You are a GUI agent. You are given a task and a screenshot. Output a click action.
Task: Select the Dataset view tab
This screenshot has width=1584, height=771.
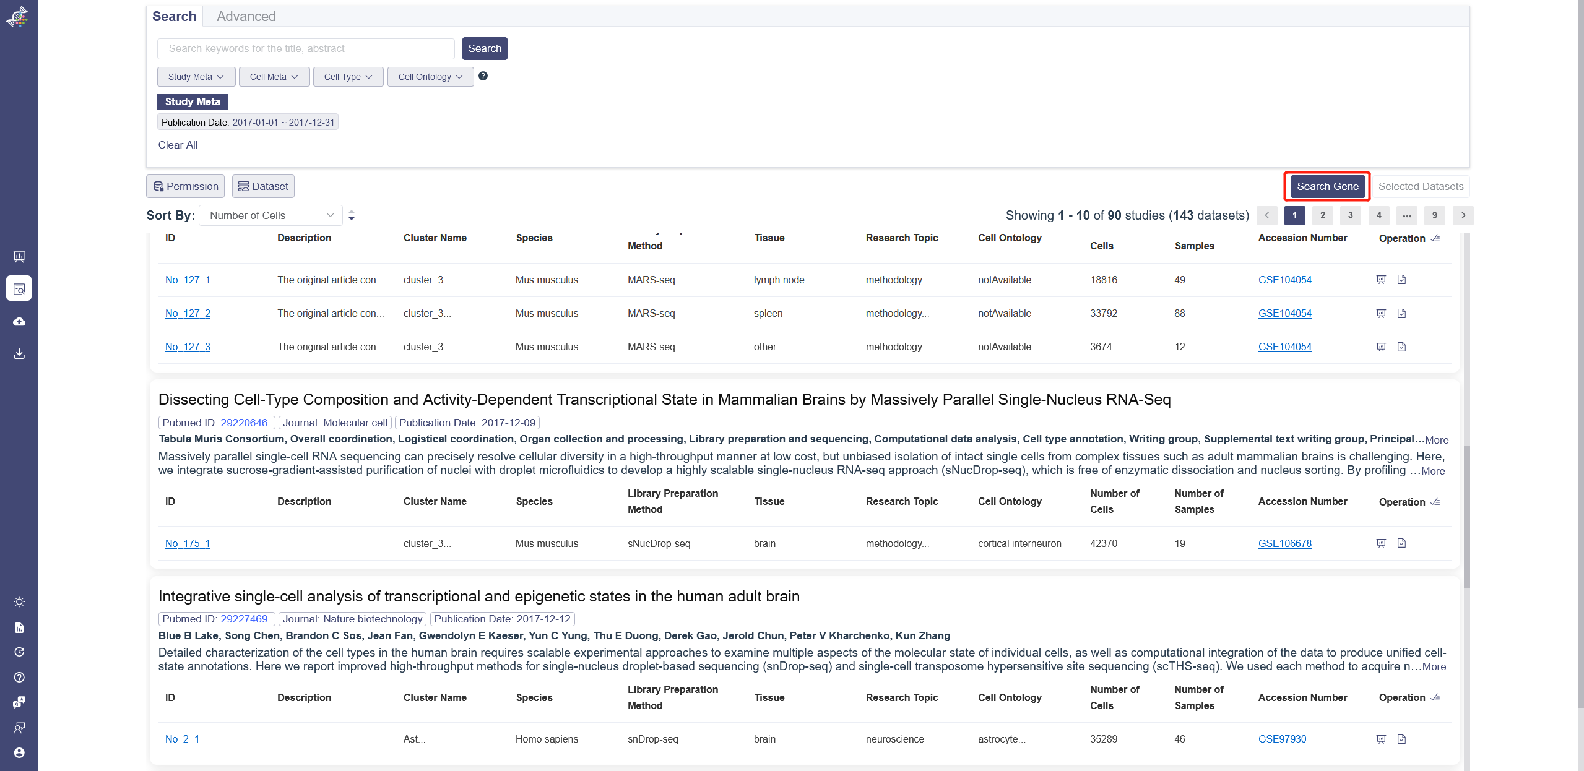click(263, 186)
